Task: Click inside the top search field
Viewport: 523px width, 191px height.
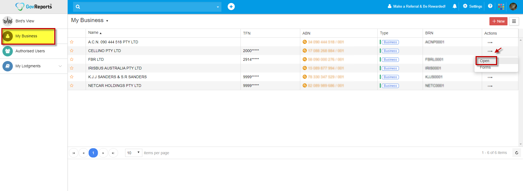Action: 147,7
